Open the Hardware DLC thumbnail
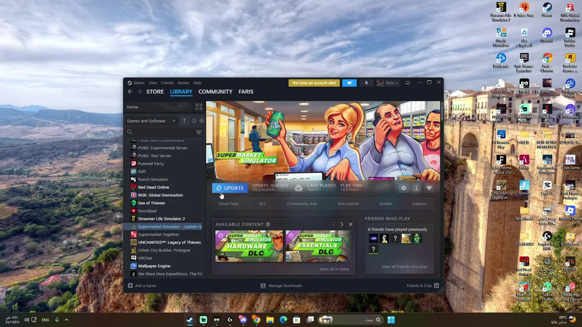582x327 pixels. [249, 246]
